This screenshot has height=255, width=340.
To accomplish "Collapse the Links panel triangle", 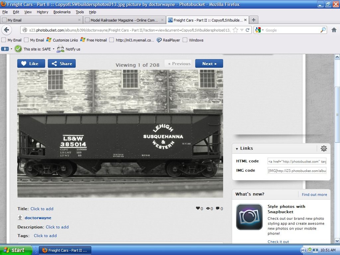I will tap(237, 149).
